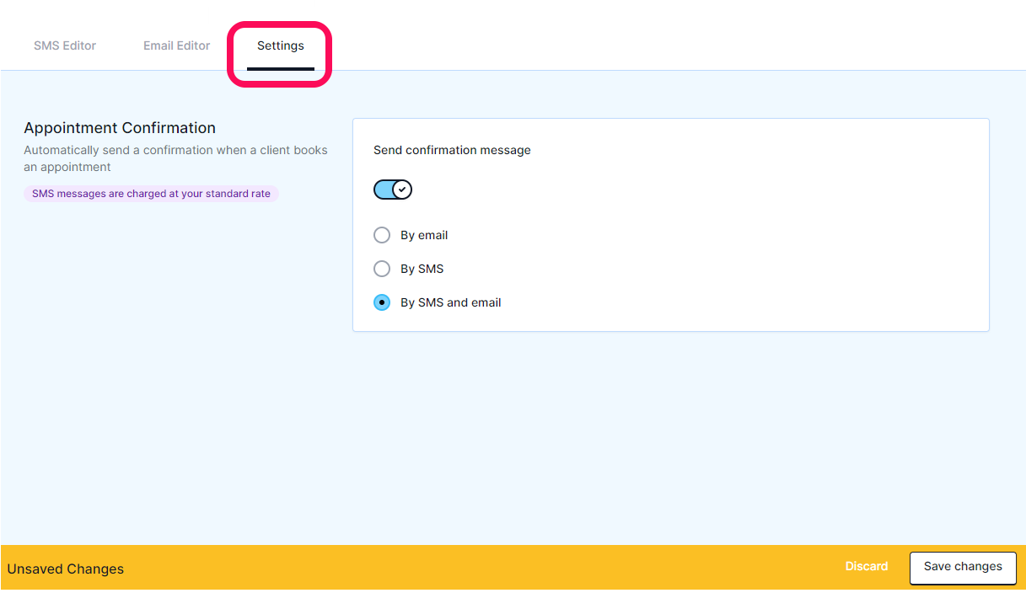This screenshot has height=593, width=1026.
Task: Open the Email Editor tab
Action: 176,45
